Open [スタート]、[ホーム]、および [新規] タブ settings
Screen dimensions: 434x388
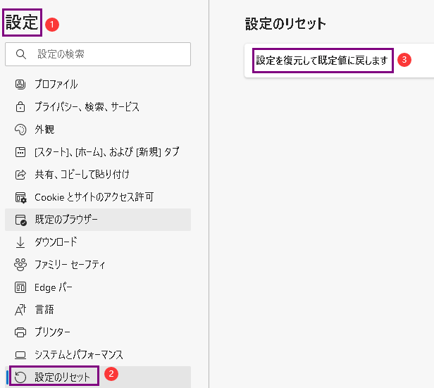(x=106, y=152)
